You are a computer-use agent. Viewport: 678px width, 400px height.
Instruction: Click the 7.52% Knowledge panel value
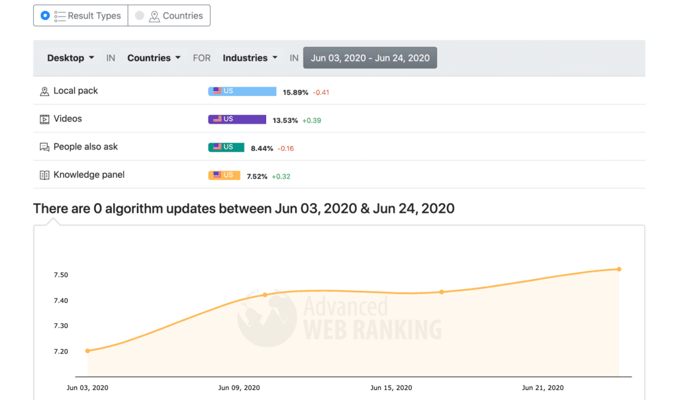click(257, 177)
